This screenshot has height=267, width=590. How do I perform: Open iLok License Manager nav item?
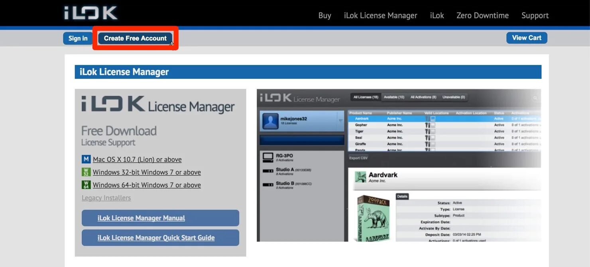[x=380, y=16]
